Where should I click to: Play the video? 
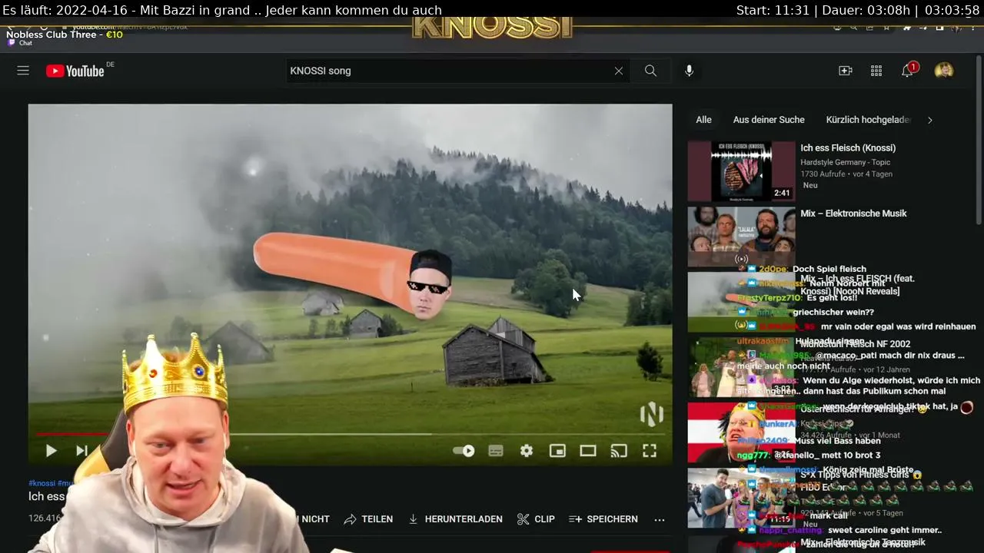coord(51,451)
